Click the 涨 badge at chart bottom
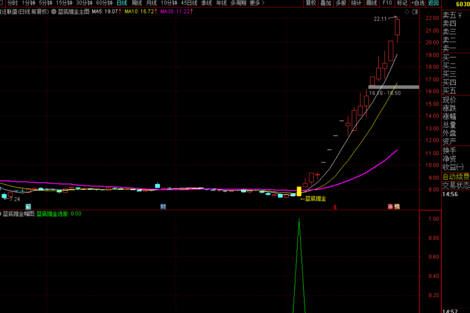 pos(390,206)
